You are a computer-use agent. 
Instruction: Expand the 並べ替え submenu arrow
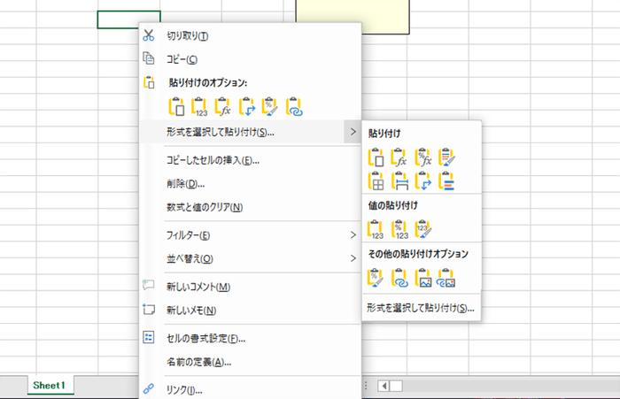click(353, 259)
